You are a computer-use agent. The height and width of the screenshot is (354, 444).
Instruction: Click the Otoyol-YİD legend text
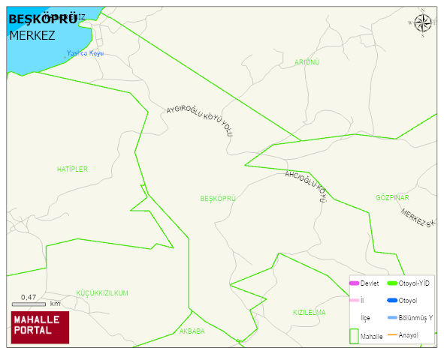(x=414, y=283)
